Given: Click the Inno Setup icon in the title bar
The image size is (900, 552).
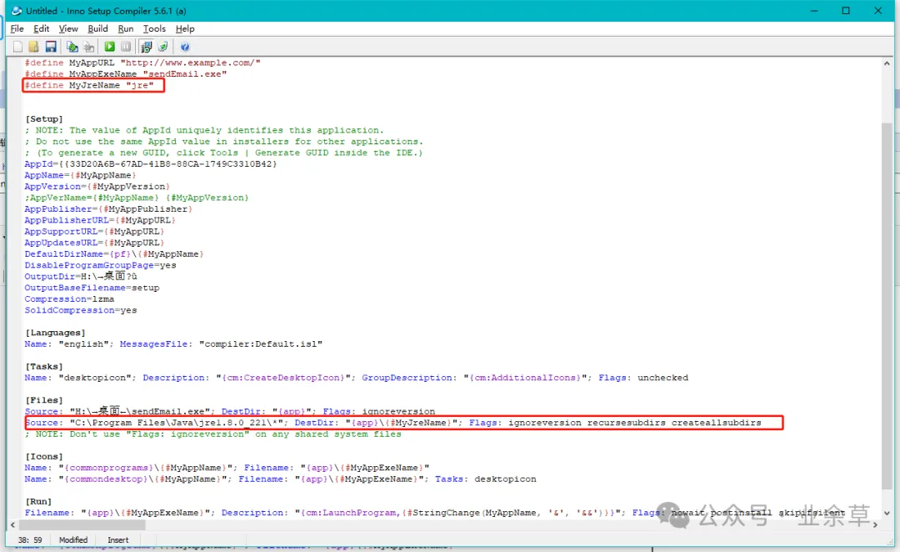Looking at the screenshot, I should [17, 11].
